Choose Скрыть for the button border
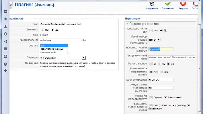Image resolution: width=203 pixels, height=114 pixels. tap(151, 98)
